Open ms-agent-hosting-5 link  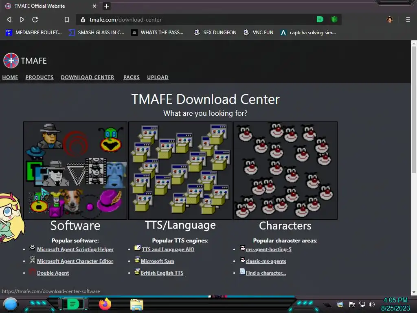tap(269, 249)
